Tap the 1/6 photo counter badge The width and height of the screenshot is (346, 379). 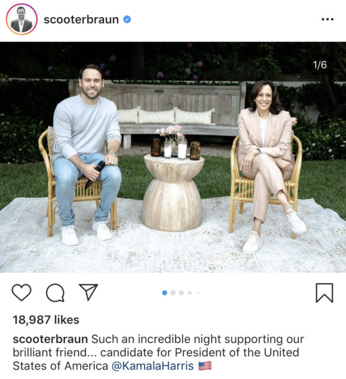click(x=319, y=65)
